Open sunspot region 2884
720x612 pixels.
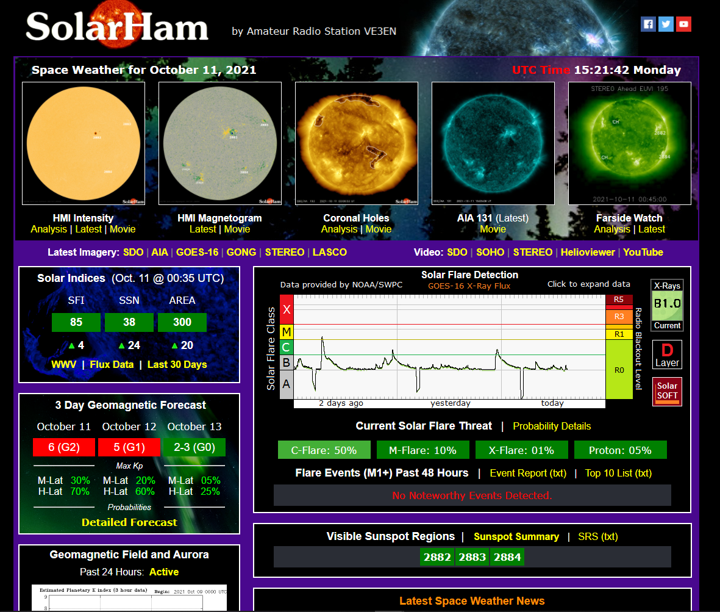507,557
